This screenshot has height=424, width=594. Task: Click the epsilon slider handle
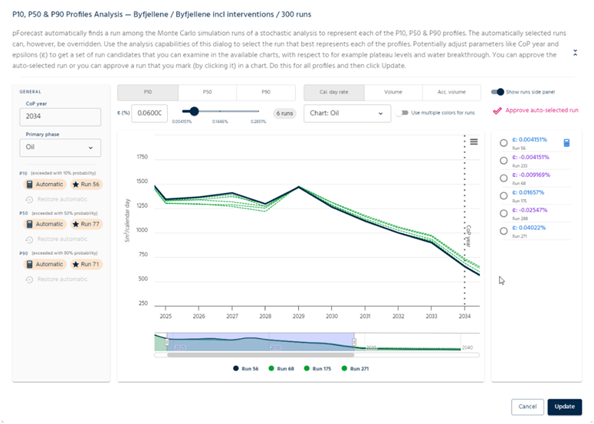pos(195,111)
